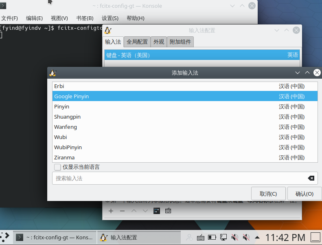Click the remove input method minus icon

tap(123, 211)
